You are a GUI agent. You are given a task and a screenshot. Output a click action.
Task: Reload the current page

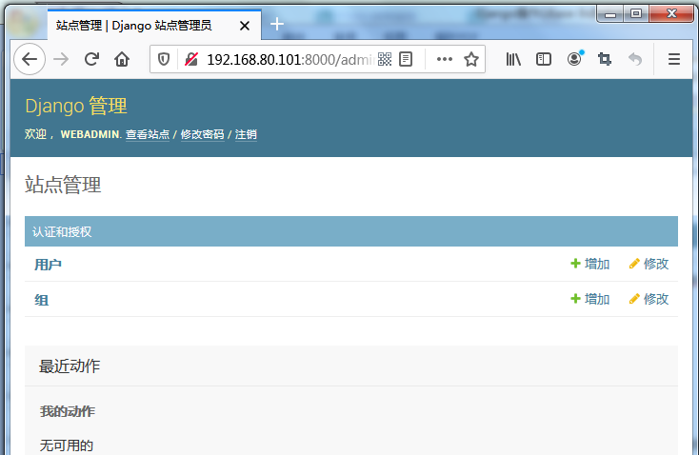point(91,59)
